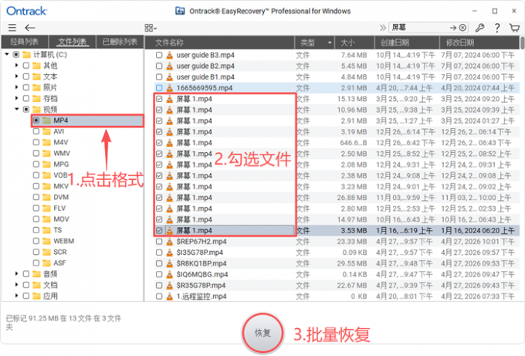Click the WEBM folder icon

tap(46, 241)
